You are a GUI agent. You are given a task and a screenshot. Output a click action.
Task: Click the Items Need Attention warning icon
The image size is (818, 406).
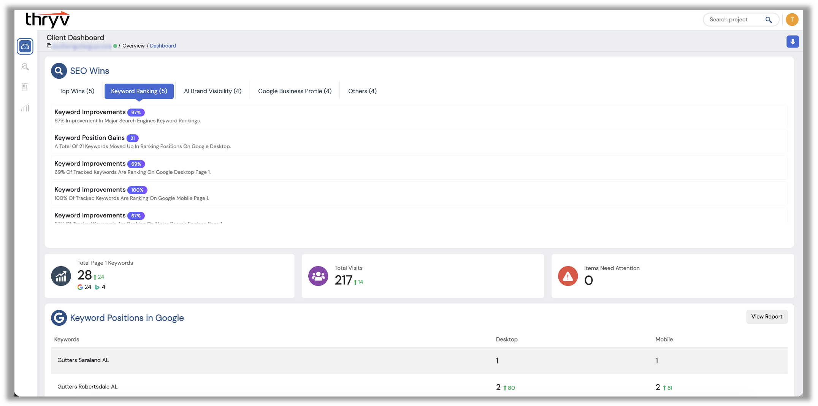point(568,276)
